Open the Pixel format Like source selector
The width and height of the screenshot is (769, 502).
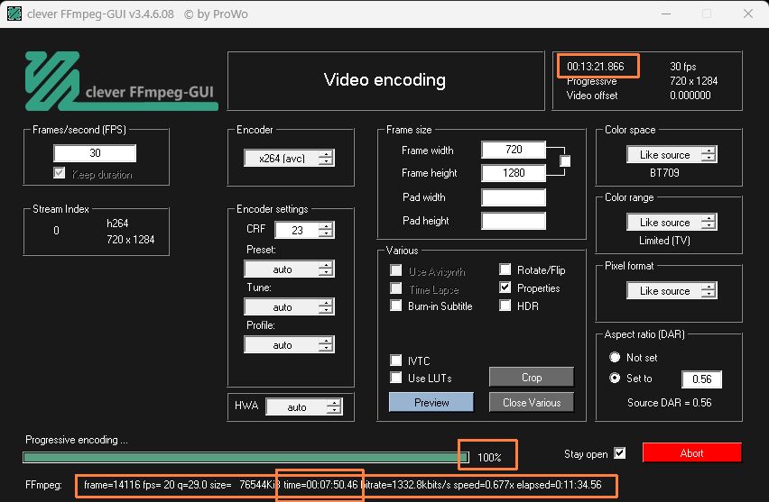[x=672, y=290]
